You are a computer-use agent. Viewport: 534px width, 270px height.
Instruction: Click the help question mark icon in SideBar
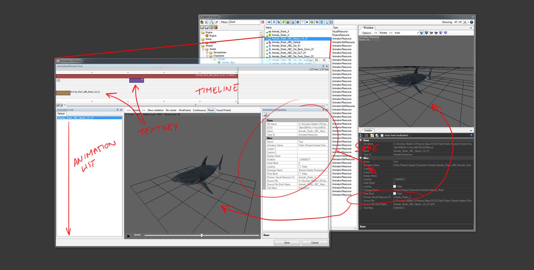pos(471,136)
